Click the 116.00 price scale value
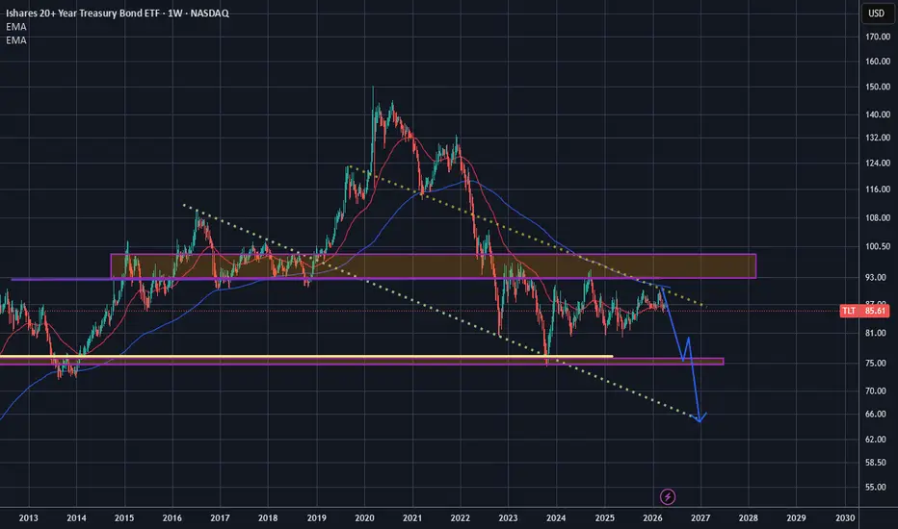898x529 pixels. (878, 189)
